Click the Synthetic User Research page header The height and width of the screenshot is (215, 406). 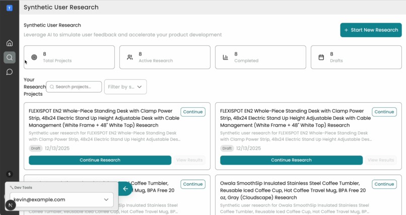(61, 7)
